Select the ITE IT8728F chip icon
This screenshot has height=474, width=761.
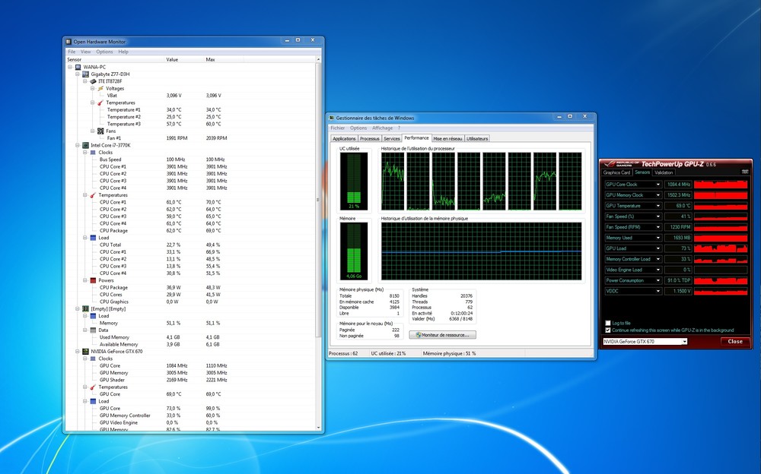pyautogui.click(x=92, y=81)
